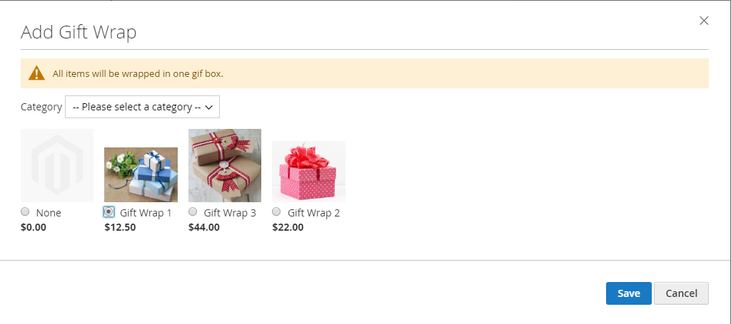Screen dimensions: 731x324
Task: Select the Gift Wrap 1 radio button
Action: pos(109,211)
